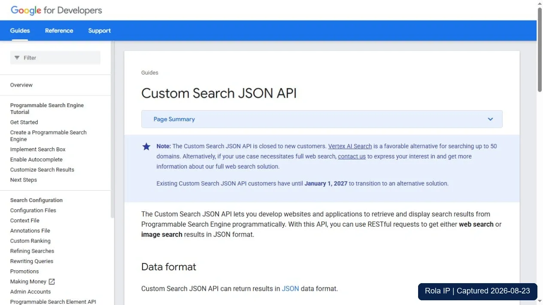Screen dimensions: 543x305
Task: Open the JSON link under Data format
Action: click(290, 289)
